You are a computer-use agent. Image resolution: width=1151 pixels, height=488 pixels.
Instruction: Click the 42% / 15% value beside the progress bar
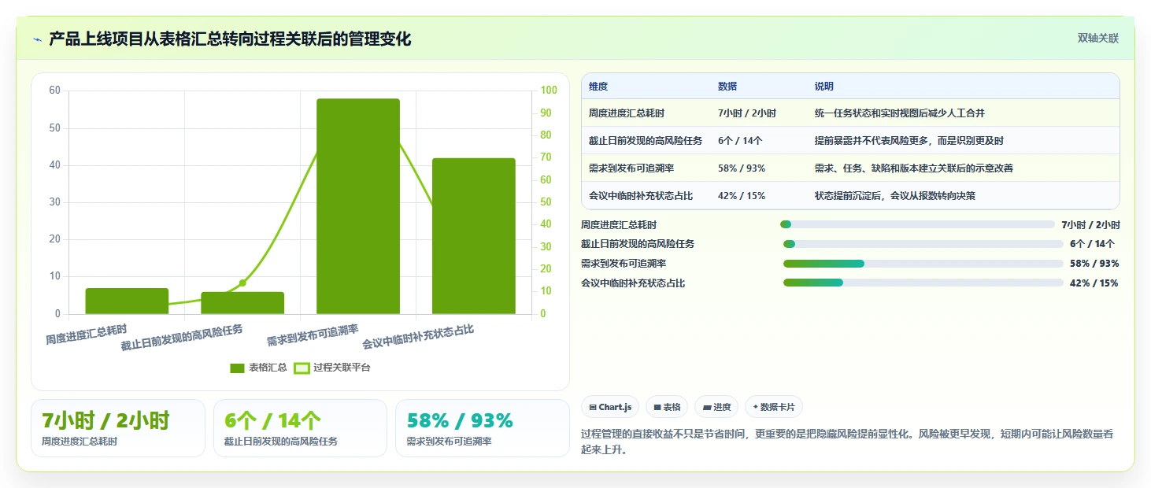[1094, 283]
